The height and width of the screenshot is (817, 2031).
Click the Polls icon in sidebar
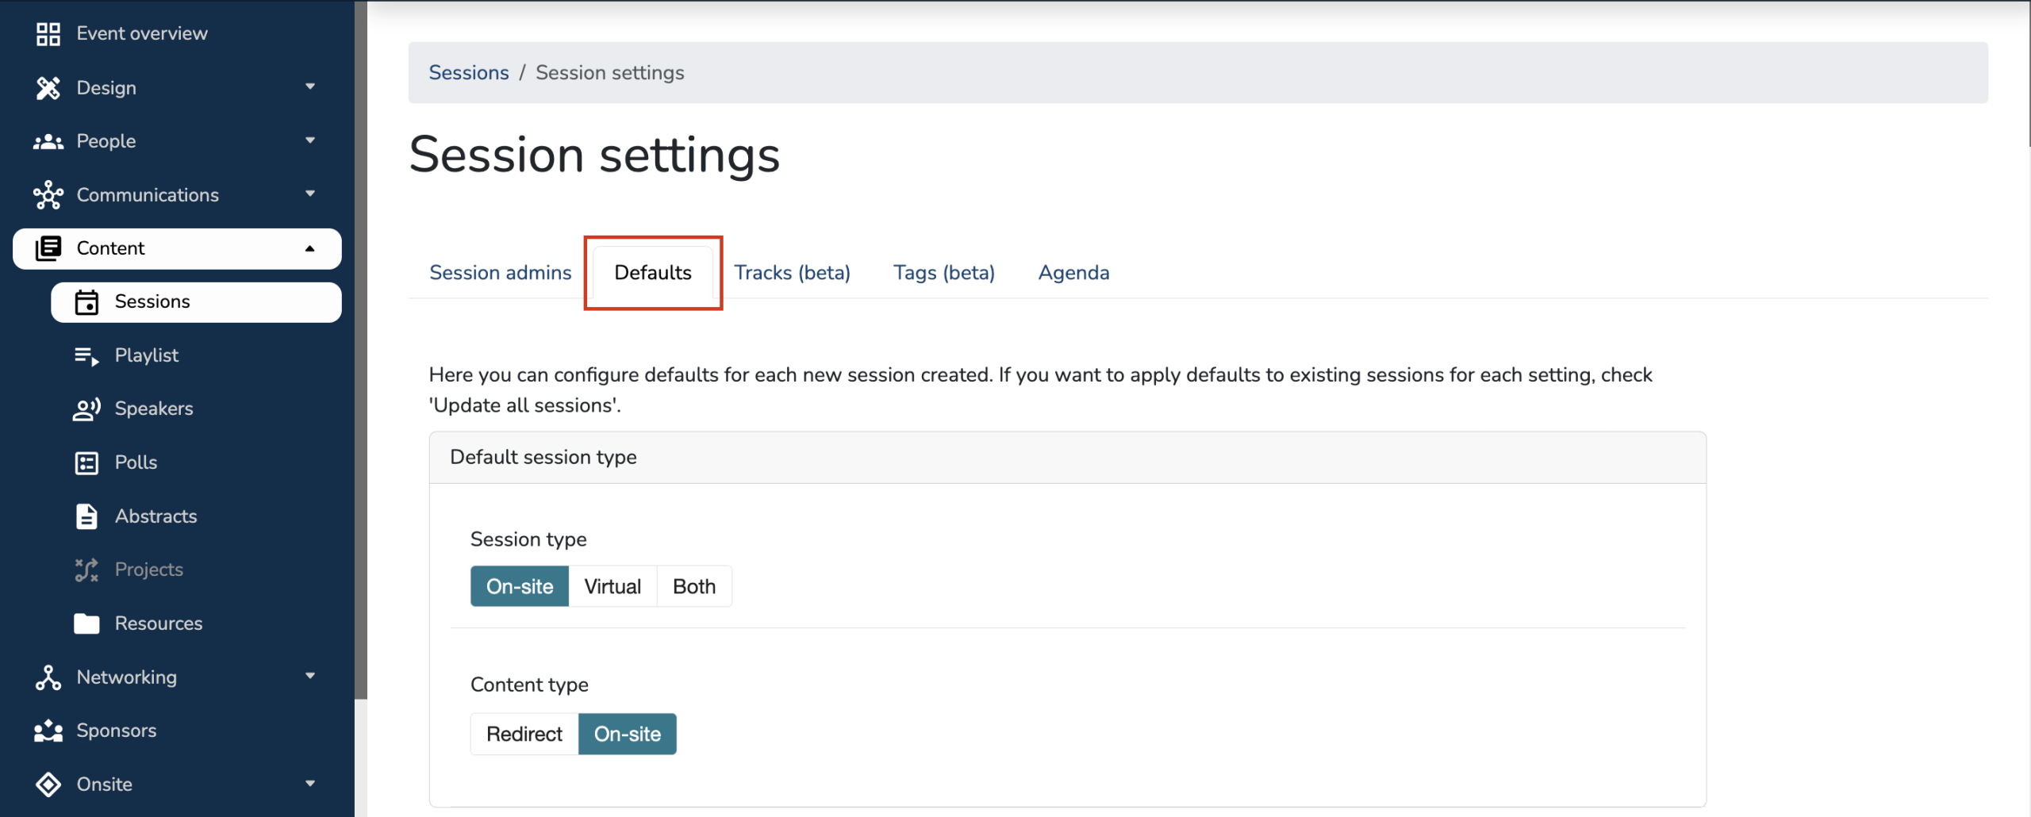click(x=86, y=463)
